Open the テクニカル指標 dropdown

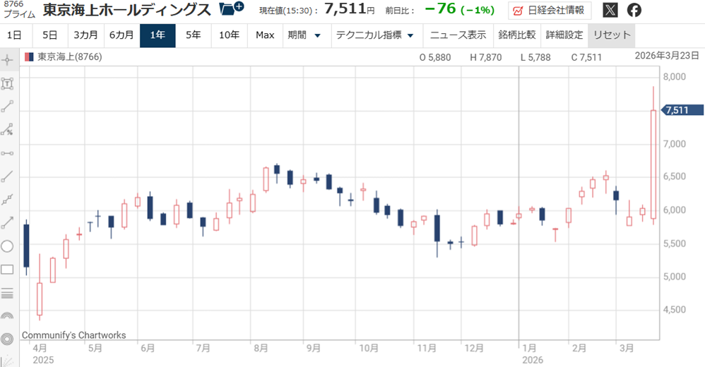(x=374, y=35)
